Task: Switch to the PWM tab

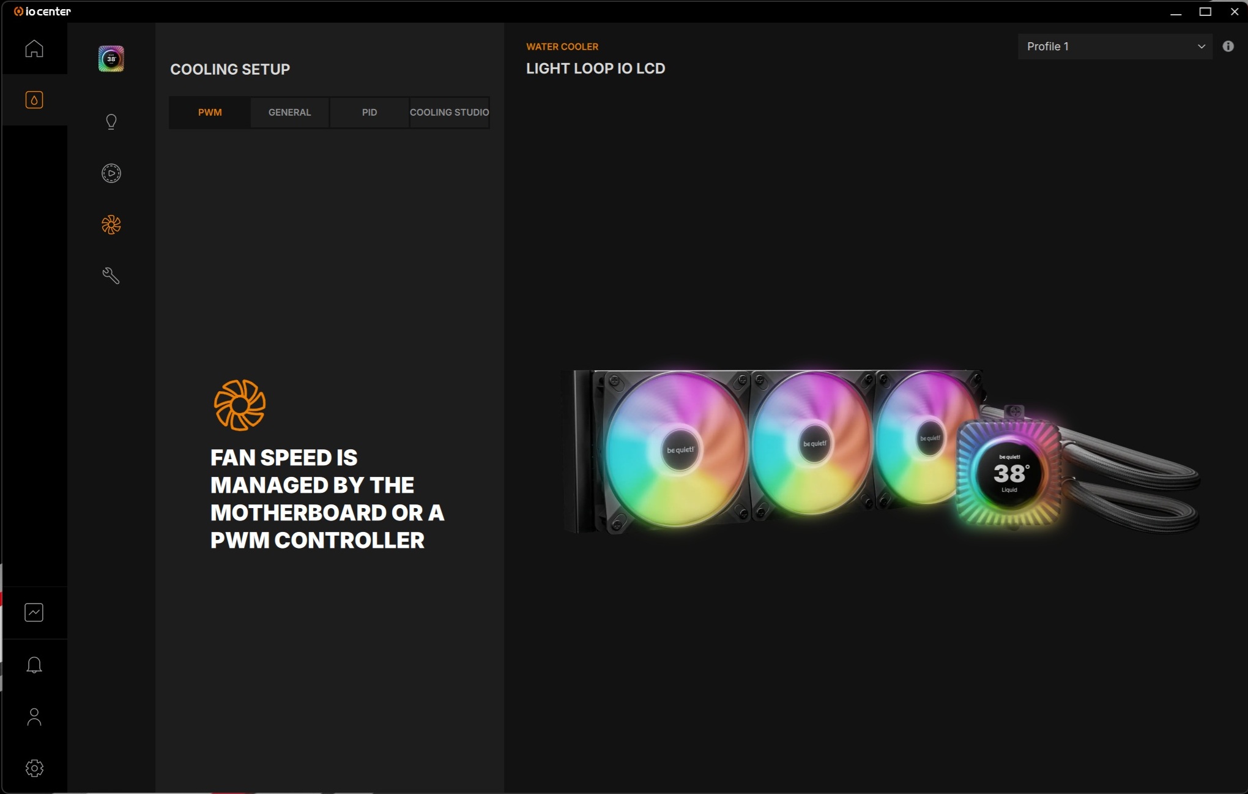Action: point(210,113)
